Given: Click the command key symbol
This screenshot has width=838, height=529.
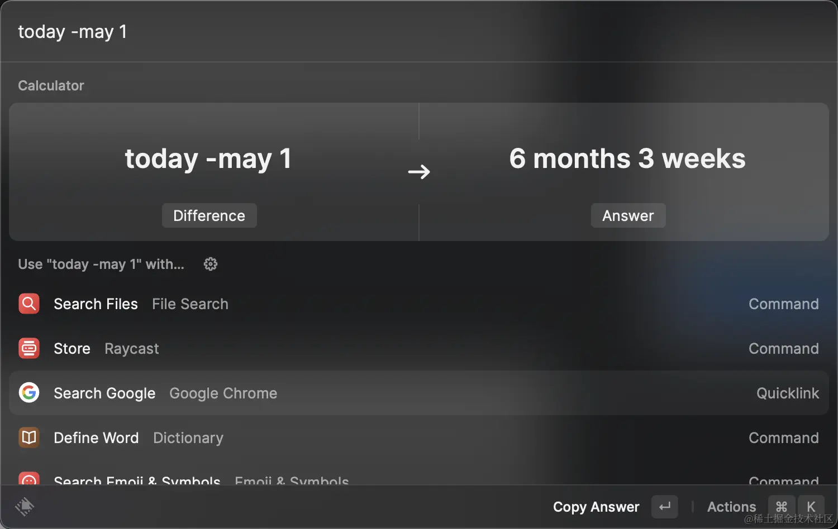Looking at the screenshot, I should tap(782, 507).
